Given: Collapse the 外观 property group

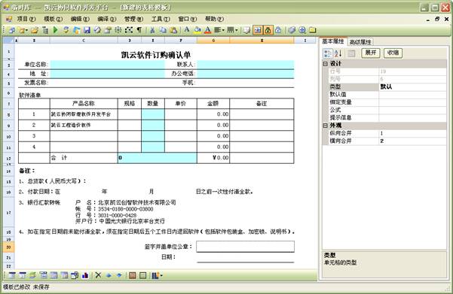Looking at the screenshot, I should 326,126.
